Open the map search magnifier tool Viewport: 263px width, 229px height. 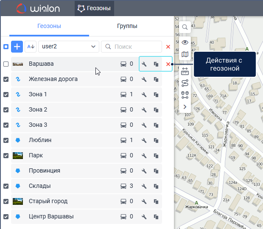(185, 27)
